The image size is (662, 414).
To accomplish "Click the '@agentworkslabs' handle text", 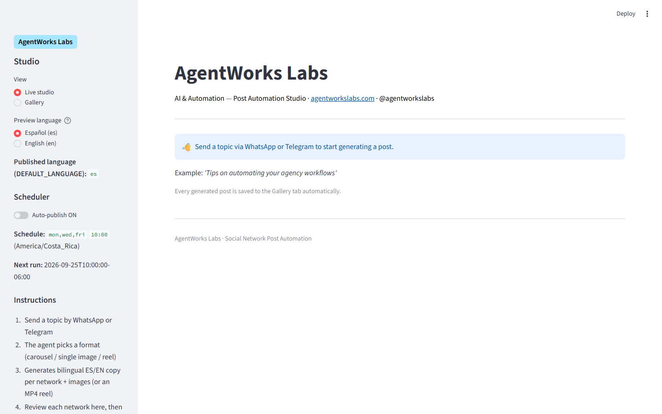I will click(x=407, y=98).
